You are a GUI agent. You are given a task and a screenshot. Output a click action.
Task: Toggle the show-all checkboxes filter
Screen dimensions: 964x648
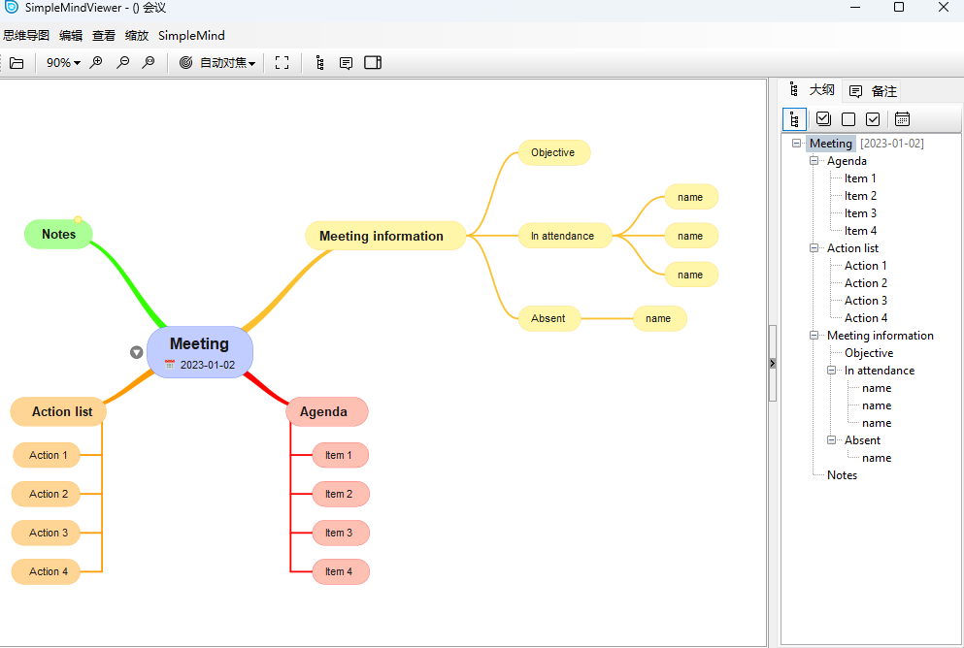tap(823, 118)
